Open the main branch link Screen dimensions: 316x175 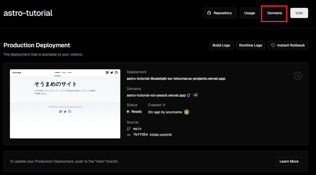(x=137, y=129)
